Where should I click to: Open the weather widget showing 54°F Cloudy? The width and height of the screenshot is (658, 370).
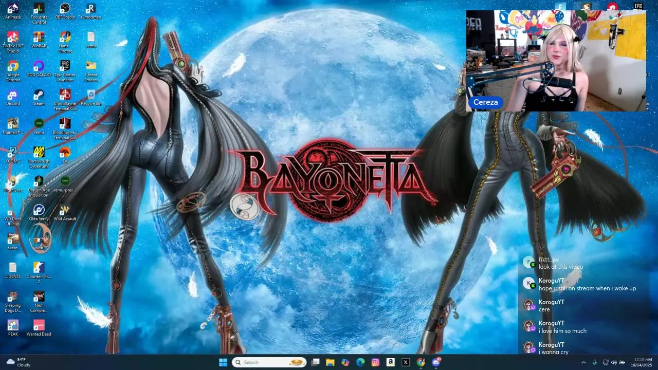coord(19,362)
